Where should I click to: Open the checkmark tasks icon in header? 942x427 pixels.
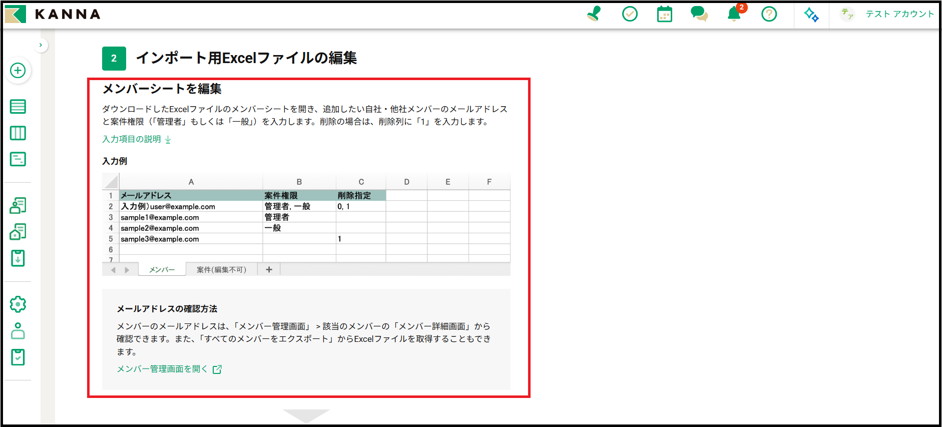pos(630,14)
